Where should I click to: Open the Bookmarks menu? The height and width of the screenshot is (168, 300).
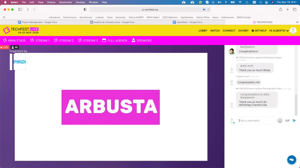click(65, 2)
